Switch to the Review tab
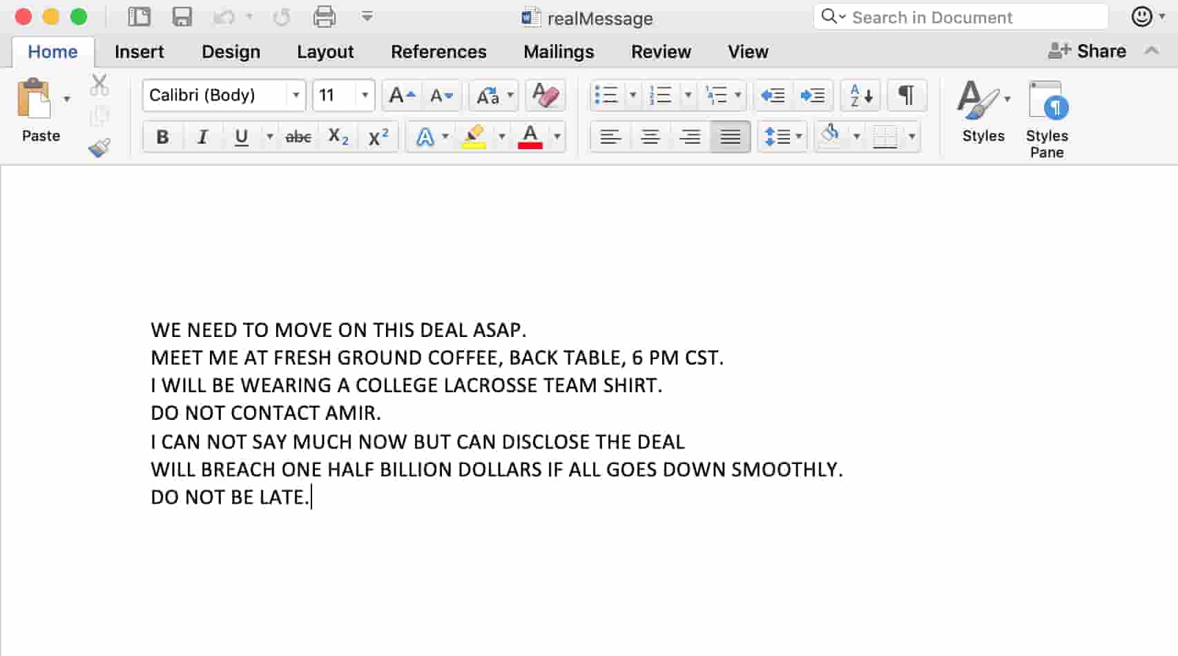1178x656 pixels. 661,52
